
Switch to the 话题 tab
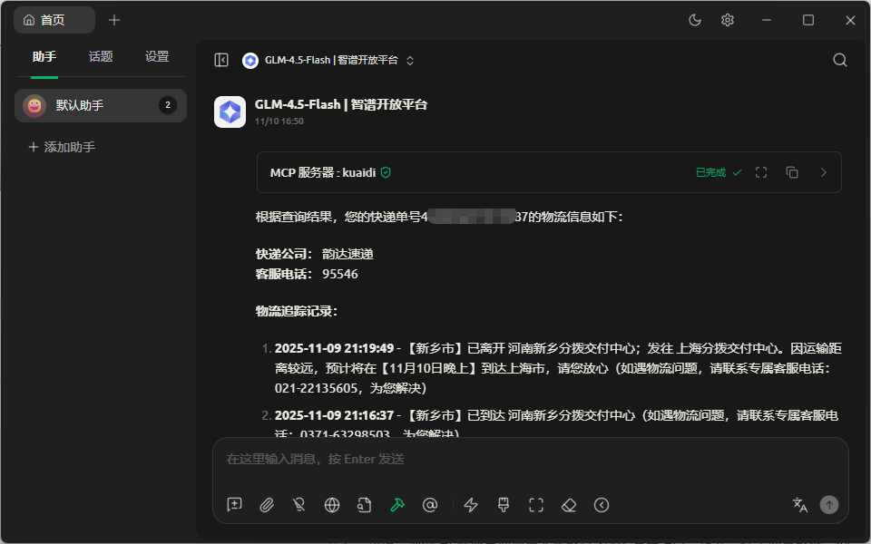(100, 56)
